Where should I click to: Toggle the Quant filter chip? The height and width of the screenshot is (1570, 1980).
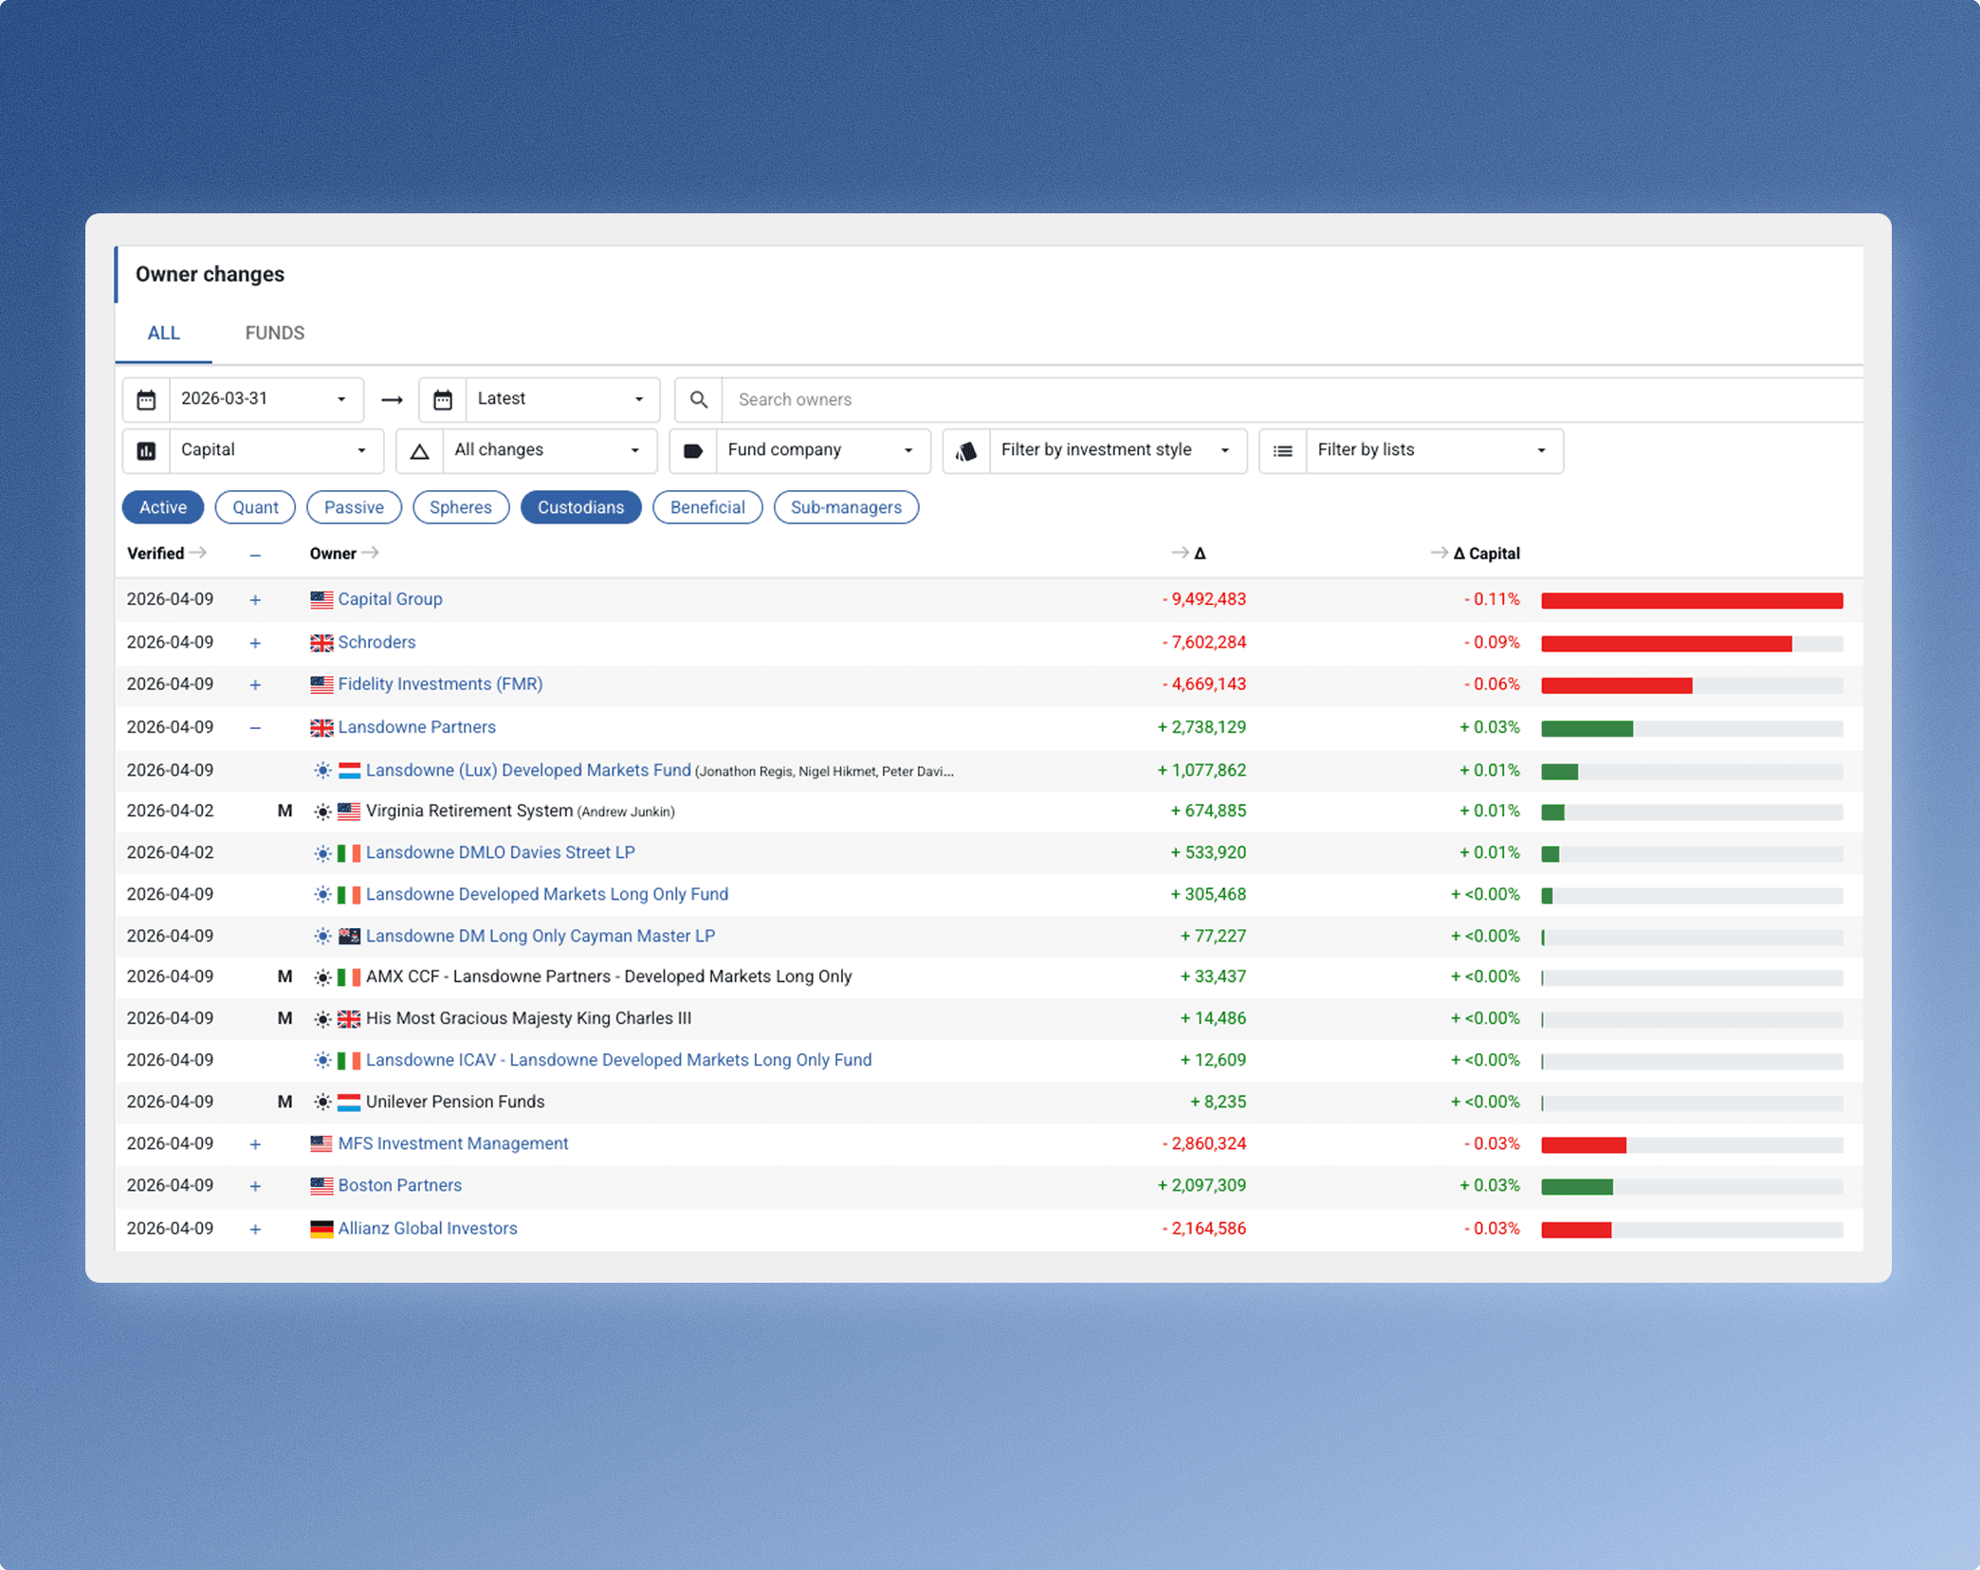(x=255, y=507)
